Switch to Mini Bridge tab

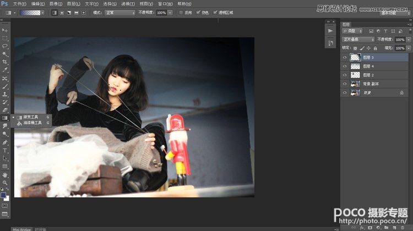pos(21,229)
